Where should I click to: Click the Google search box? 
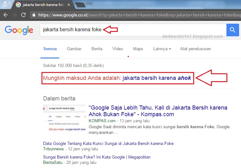click(133, 30)
